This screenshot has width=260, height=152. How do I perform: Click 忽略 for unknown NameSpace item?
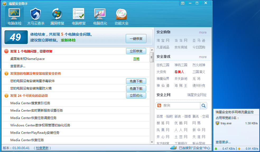(x=136, y=59)
